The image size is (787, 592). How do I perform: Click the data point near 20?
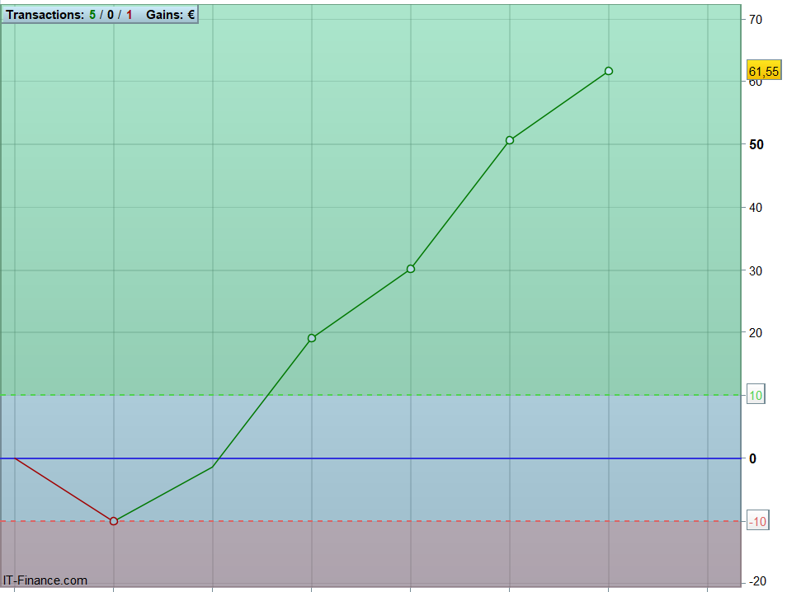[312, 338]
